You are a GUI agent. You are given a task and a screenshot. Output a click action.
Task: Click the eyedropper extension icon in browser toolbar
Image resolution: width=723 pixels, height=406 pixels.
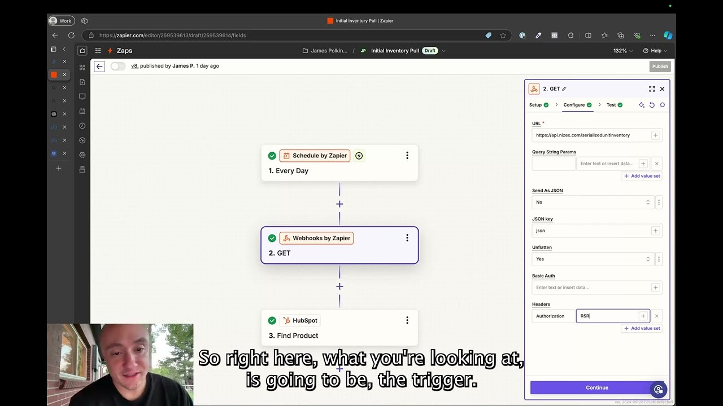tap(538, 35)
